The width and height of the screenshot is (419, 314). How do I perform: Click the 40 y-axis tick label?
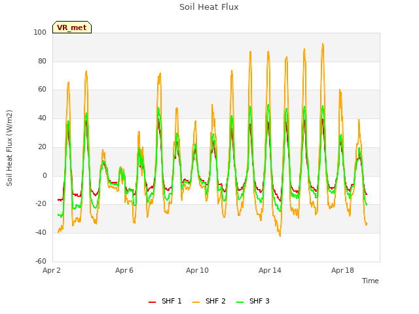click(42, 118)
